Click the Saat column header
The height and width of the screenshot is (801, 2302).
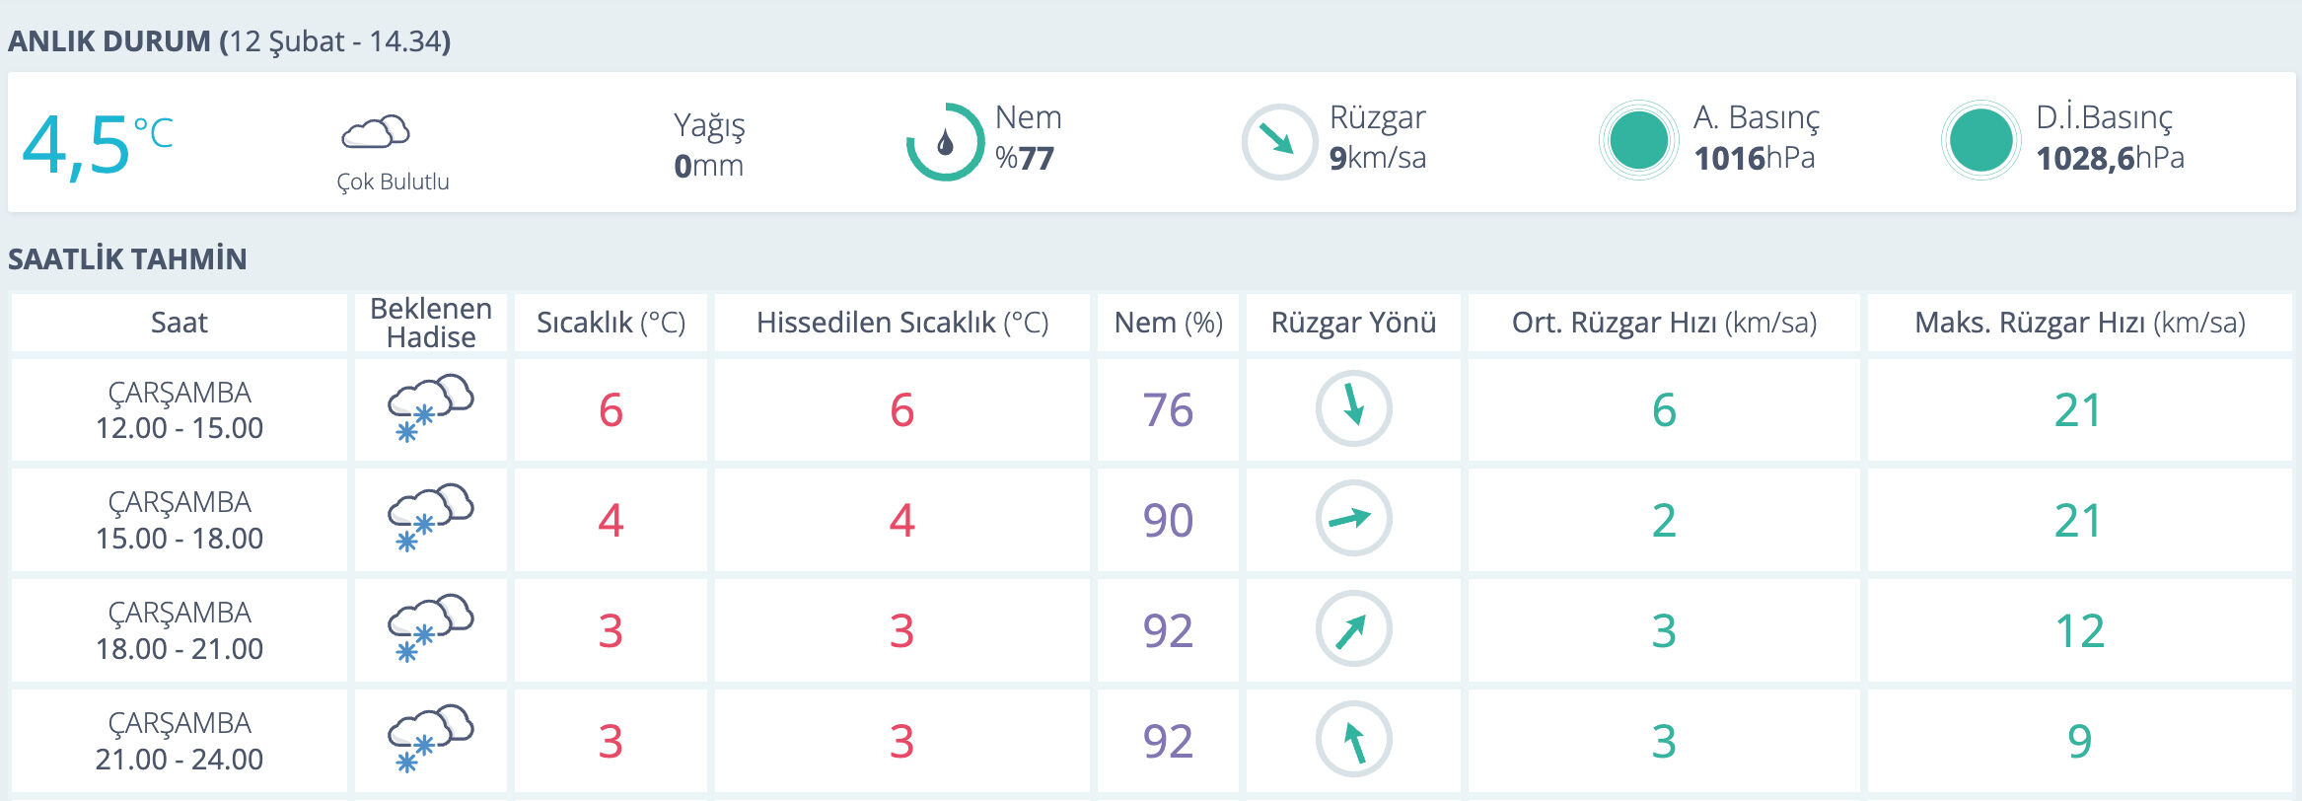[x=179, y=323]
